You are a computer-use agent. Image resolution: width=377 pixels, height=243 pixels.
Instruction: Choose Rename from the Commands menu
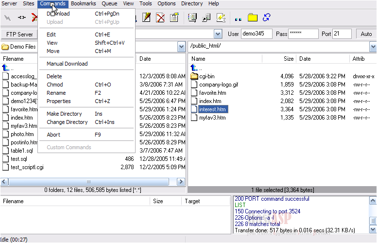[x=86, y=93]
